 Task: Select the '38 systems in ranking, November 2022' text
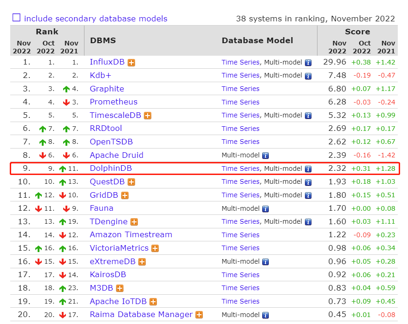[315, 19]
